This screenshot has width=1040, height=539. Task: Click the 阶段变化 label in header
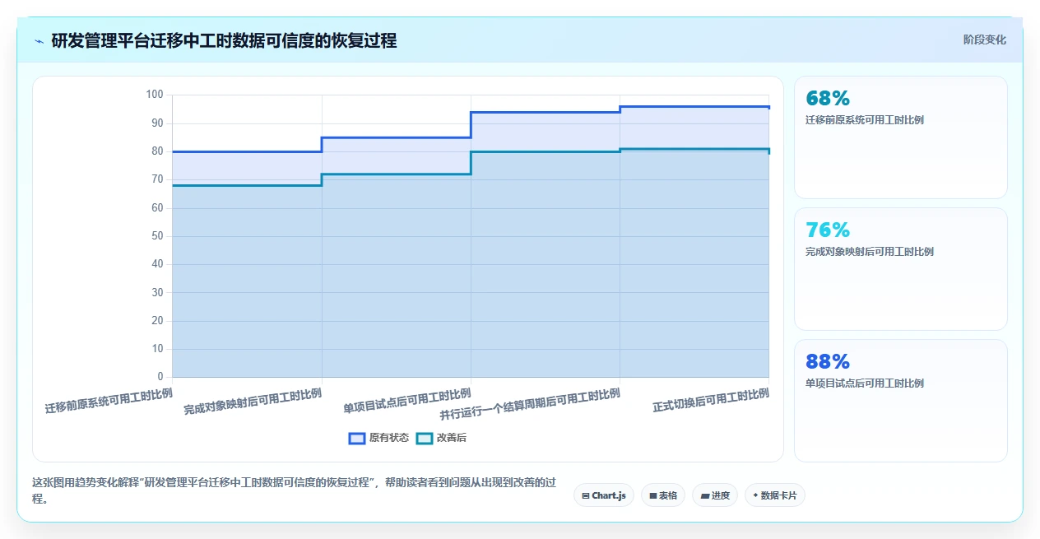click(x=984, y=39)
